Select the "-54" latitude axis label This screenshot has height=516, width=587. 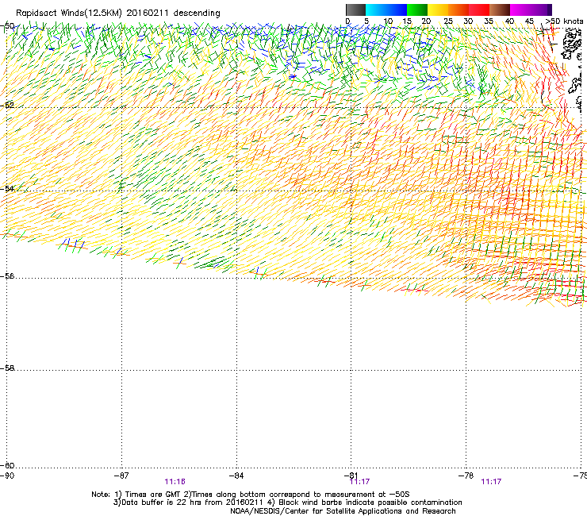click(7, 188)
